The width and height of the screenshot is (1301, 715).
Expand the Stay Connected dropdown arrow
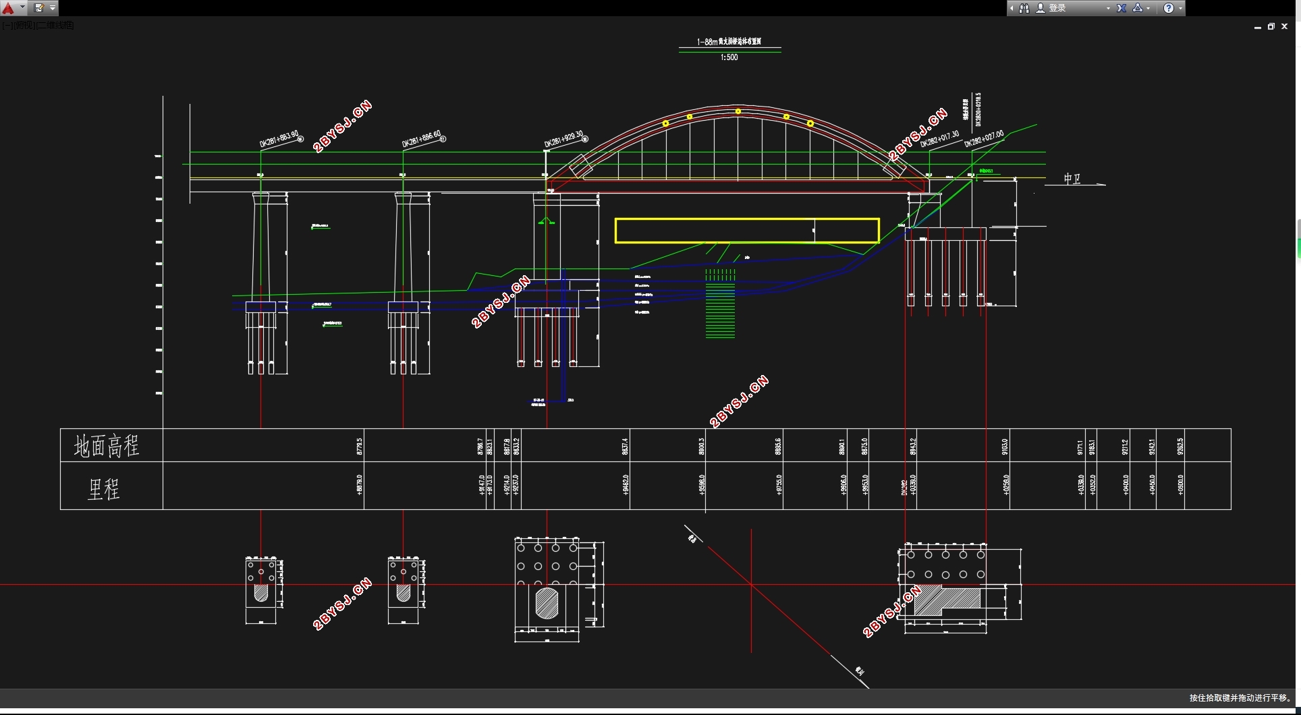tap(1148, 8)
